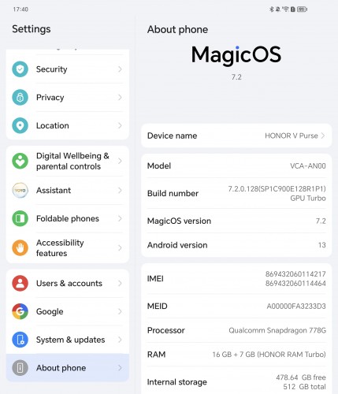Tap the Google logo icon

(x=20, y=311)
